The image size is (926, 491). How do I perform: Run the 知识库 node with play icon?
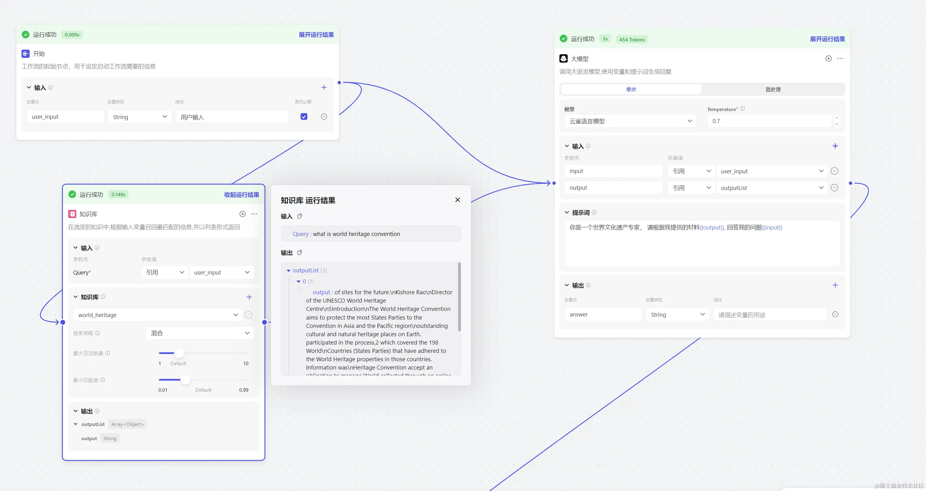243,214
